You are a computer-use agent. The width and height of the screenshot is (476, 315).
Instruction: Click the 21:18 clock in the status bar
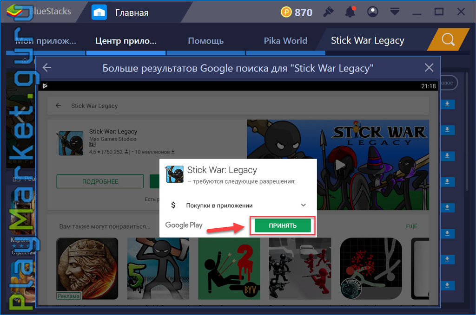(428, 86)
